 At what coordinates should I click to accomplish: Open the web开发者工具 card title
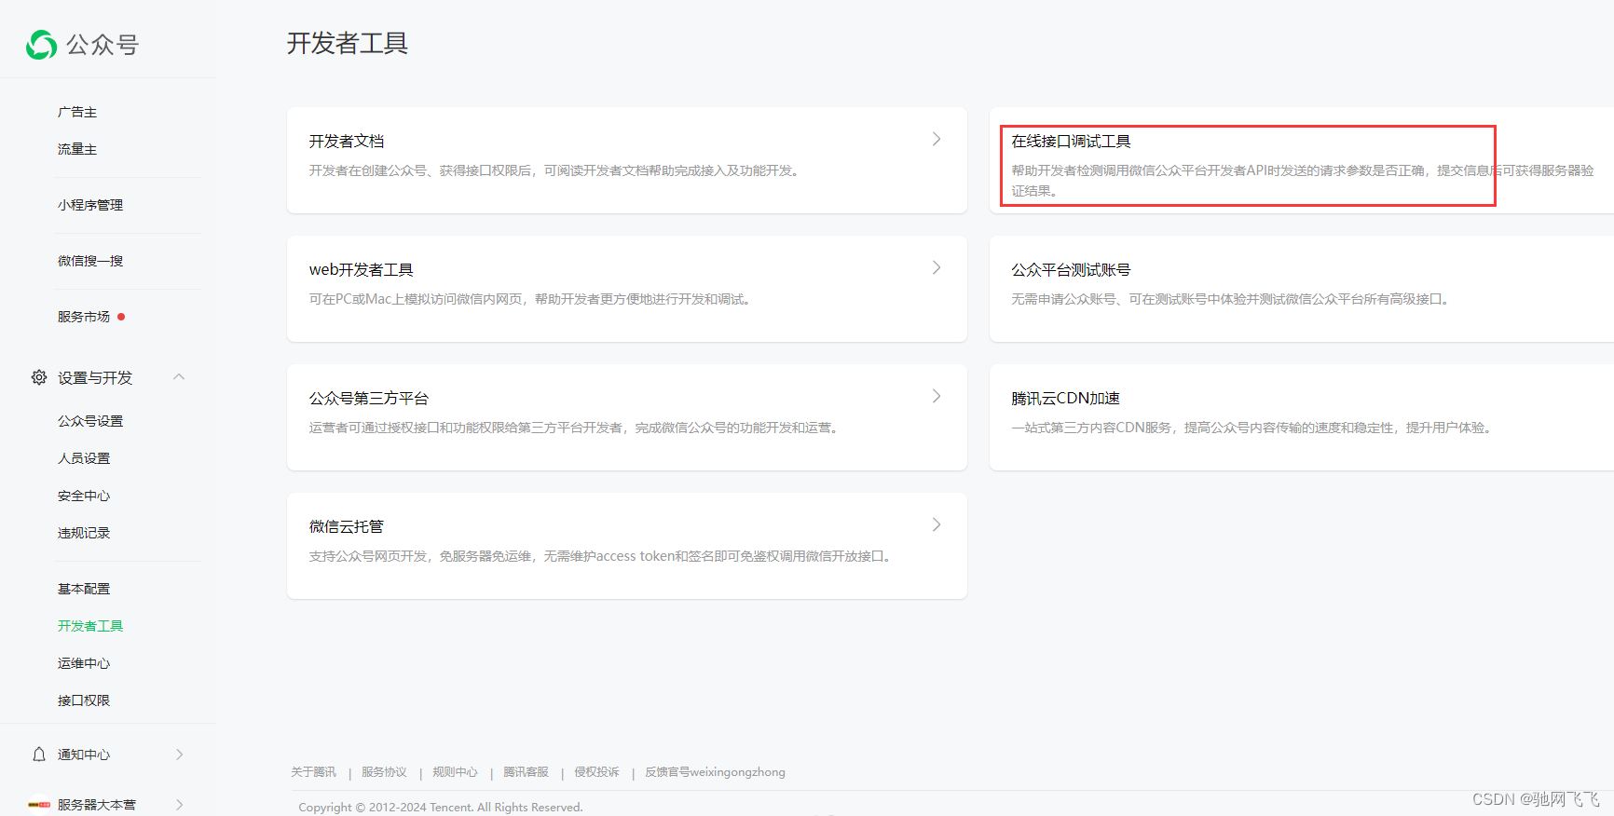tap(362, 269)
